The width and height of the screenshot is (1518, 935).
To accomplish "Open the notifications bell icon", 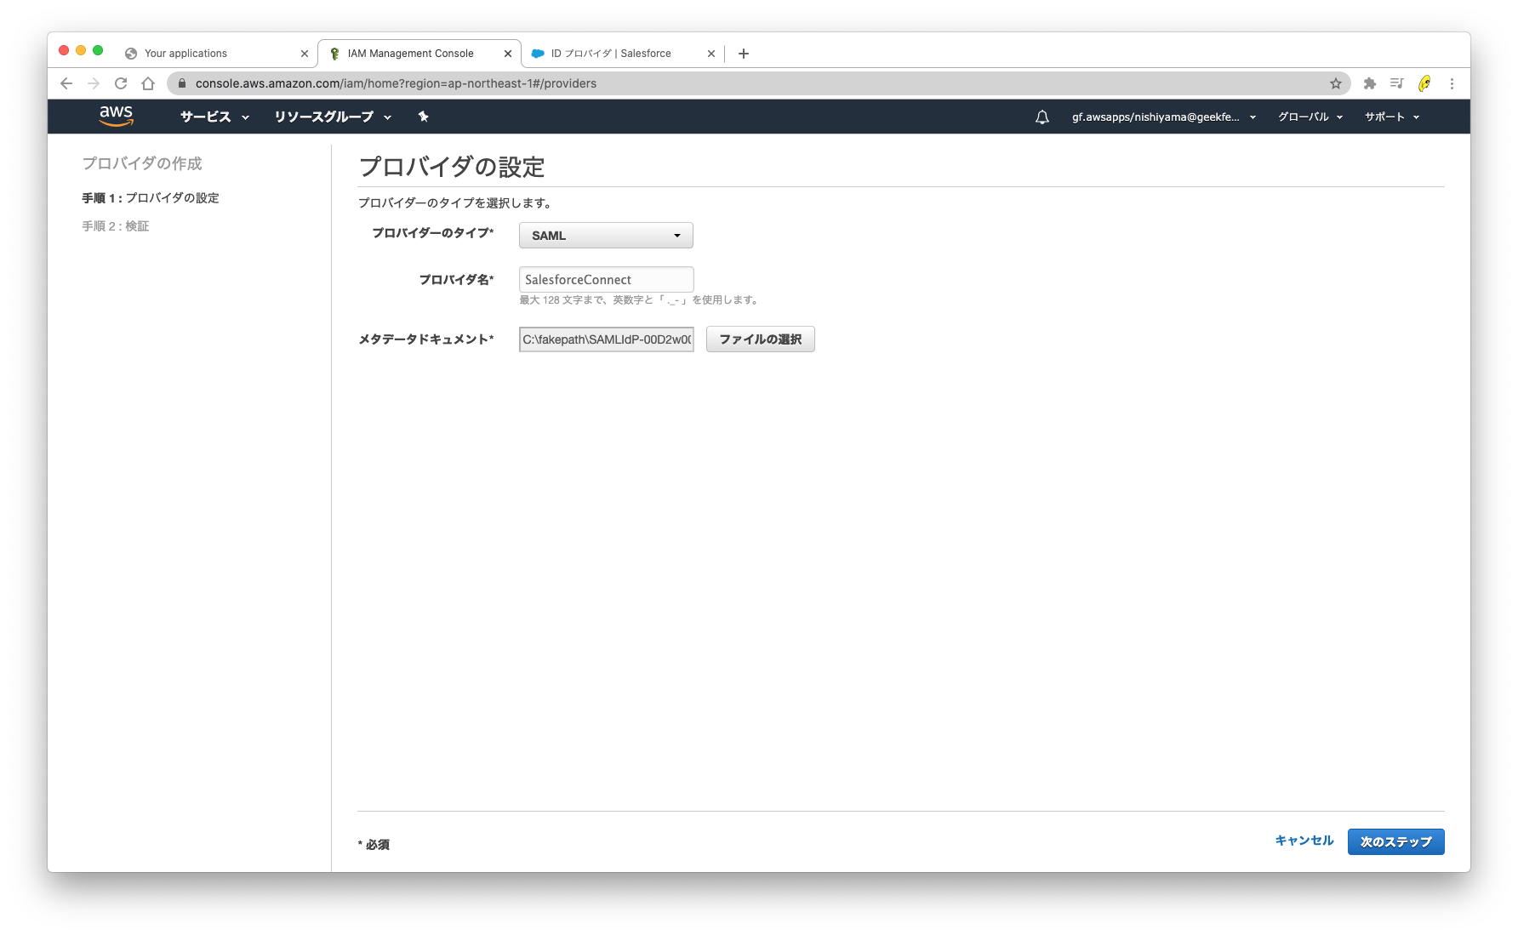I will pos(1041,117).
